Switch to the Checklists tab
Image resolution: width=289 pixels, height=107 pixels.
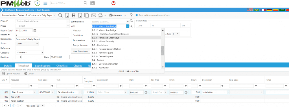pyautogui.click(x=62, y=65)
